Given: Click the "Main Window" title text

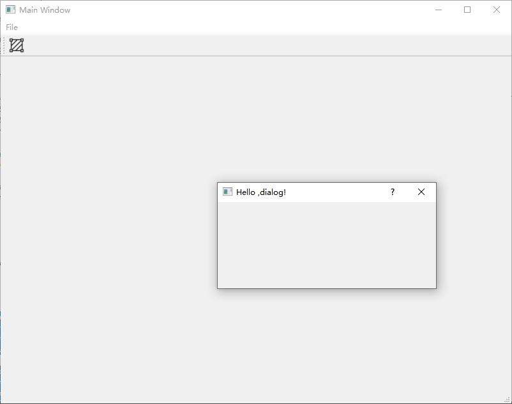Looking at the screenshot, I should coord(45,10).
